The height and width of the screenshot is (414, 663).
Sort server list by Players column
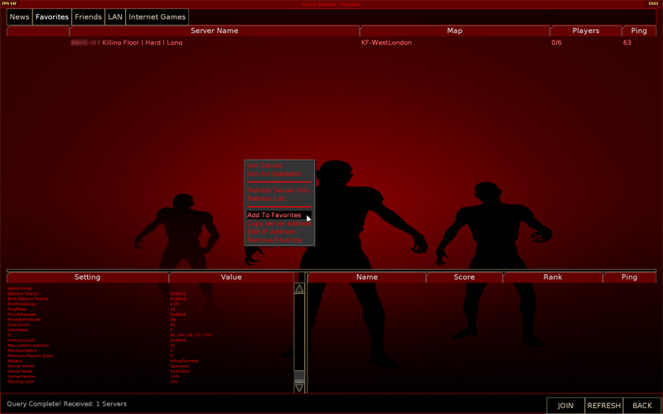[586, 31]
